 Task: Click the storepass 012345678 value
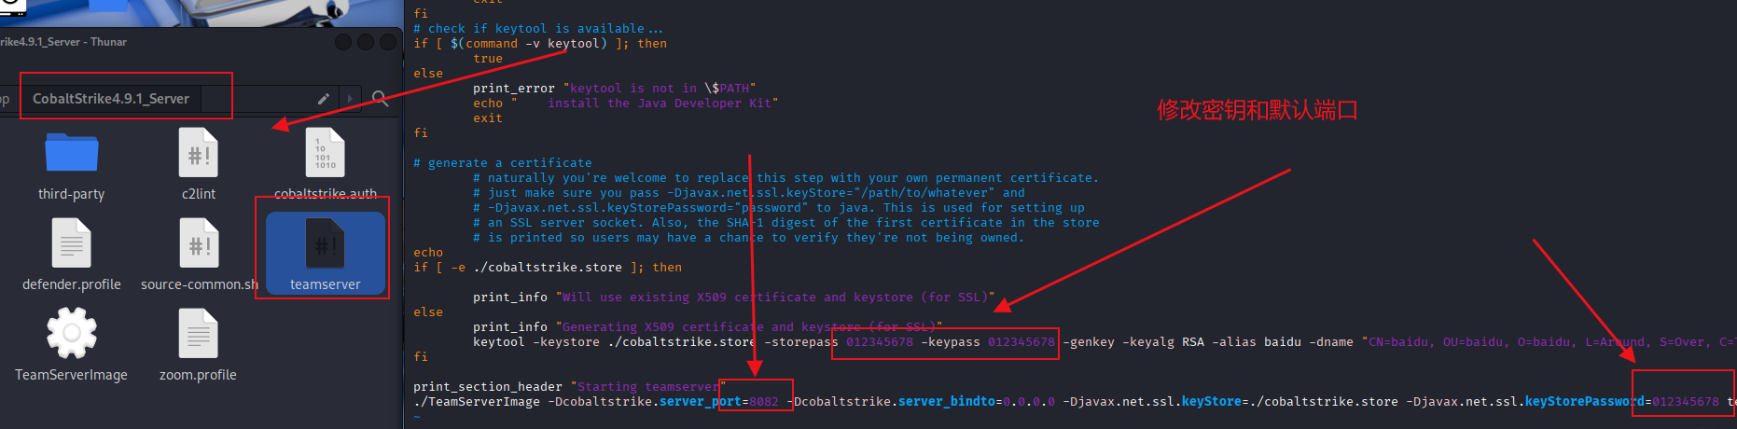pyautogui.click(x=880, y=342)
